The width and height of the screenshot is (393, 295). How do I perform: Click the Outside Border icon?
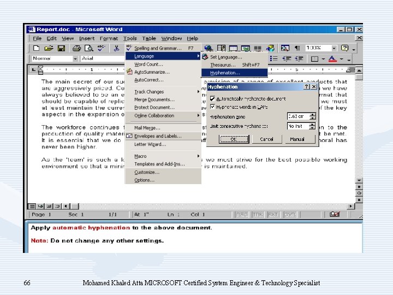point(314,59)
